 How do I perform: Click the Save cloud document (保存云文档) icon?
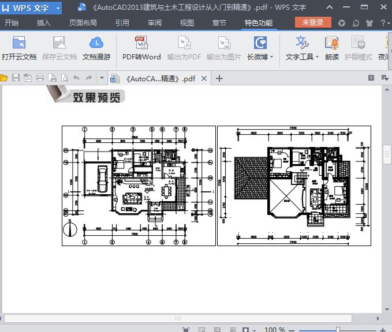59,43
